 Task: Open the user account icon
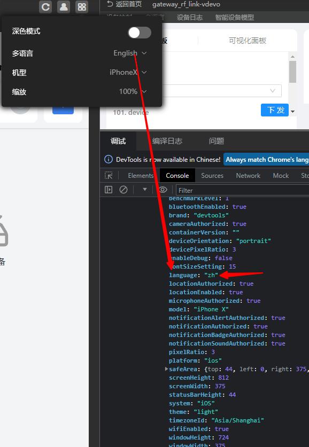(x=64, y=7)
